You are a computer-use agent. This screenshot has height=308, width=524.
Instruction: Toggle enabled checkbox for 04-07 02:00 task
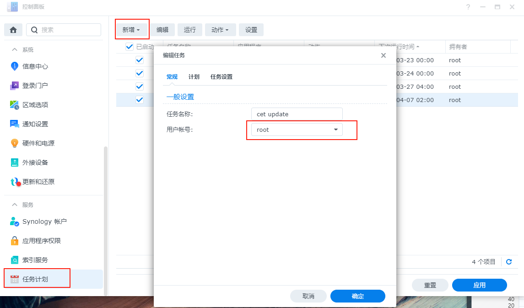click(140, 100)
